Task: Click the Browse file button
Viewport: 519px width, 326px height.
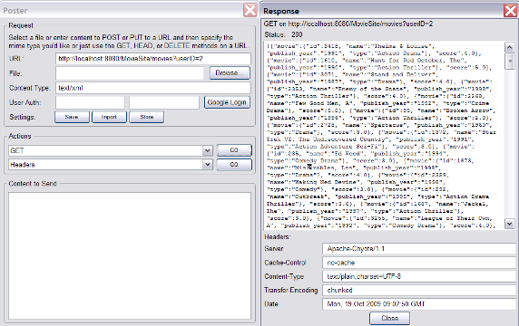Action: [x=230, y=73]
